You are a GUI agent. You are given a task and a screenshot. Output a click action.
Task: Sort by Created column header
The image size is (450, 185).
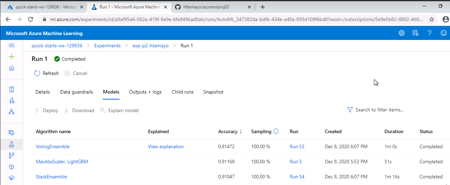pos(333,131)
